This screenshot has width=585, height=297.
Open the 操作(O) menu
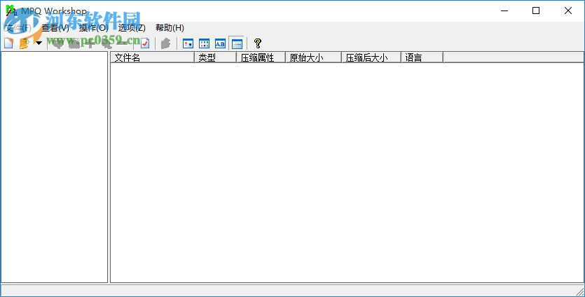point(94,28)
